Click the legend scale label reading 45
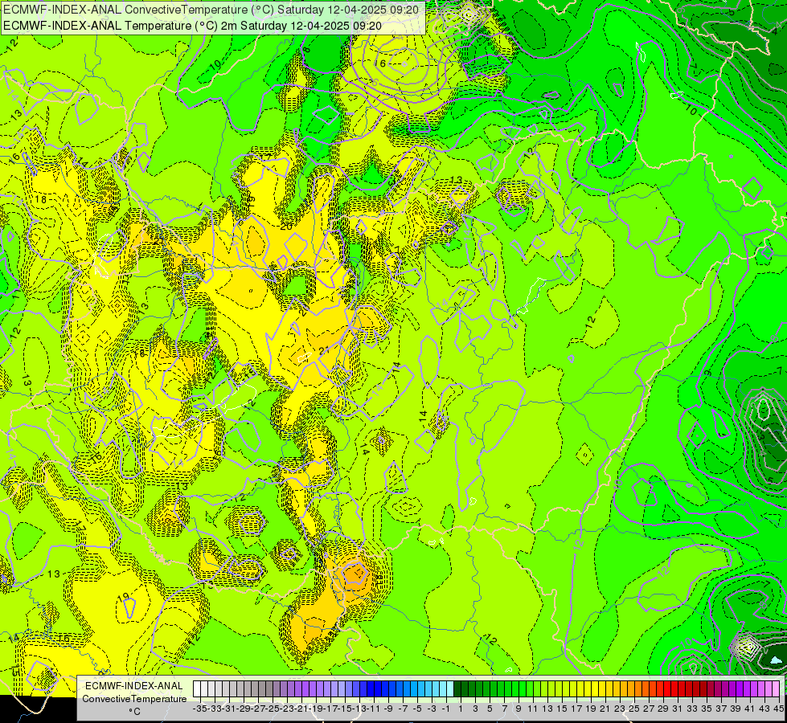This screenshot has width=787, height=723. click(779, 709)
